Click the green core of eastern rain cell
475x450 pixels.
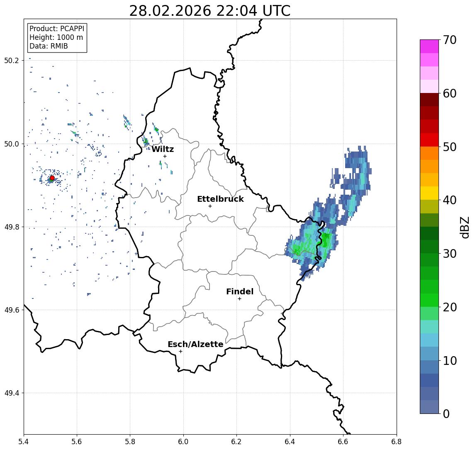coord(326,240)
